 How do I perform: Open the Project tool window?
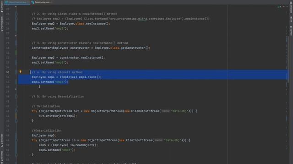[2, 7]
